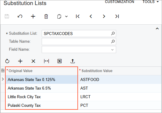The image size is (162, 113).
Task: Add a new row to the grid
Action: click(20, 61)
